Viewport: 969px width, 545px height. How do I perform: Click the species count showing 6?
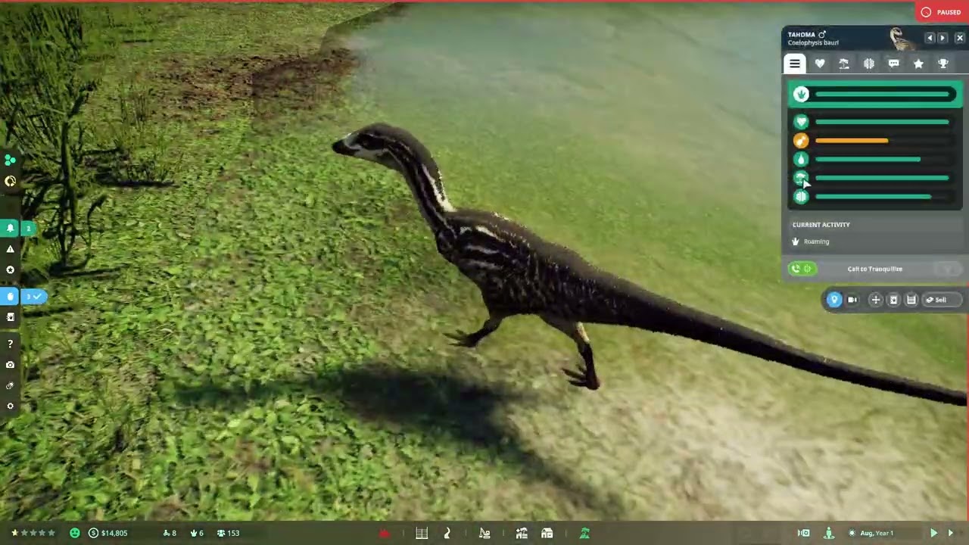[197, 533]
